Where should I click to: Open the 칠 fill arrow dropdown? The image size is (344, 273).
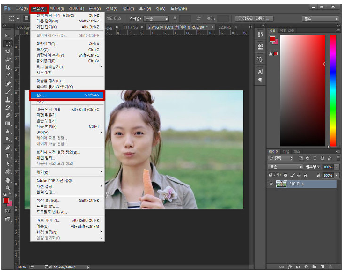pyautogui.click(x=337, y=175)
